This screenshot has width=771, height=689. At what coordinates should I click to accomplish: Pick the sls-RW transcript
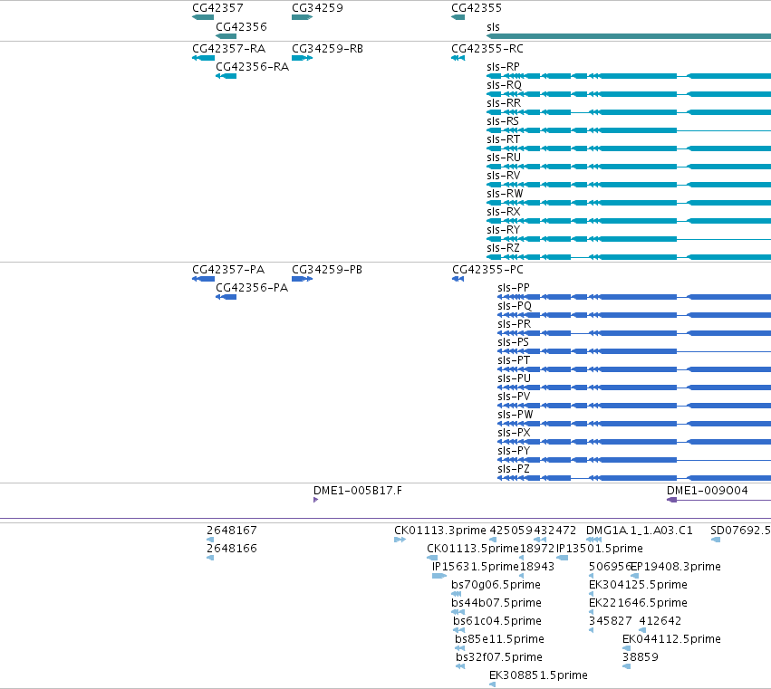coord(629,203)
